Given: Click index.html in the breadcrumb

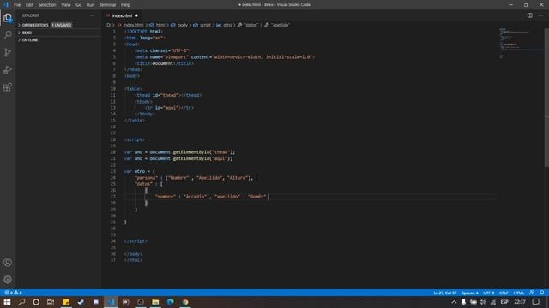Looking at the screenshot, I should pos(133,25).
